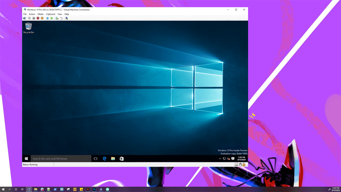Image resolution: width=341 pixels, height=192 pixels.
Task: Open the Store in the guest taskbar
Action: pyautogui.click(x=122, y=159)
